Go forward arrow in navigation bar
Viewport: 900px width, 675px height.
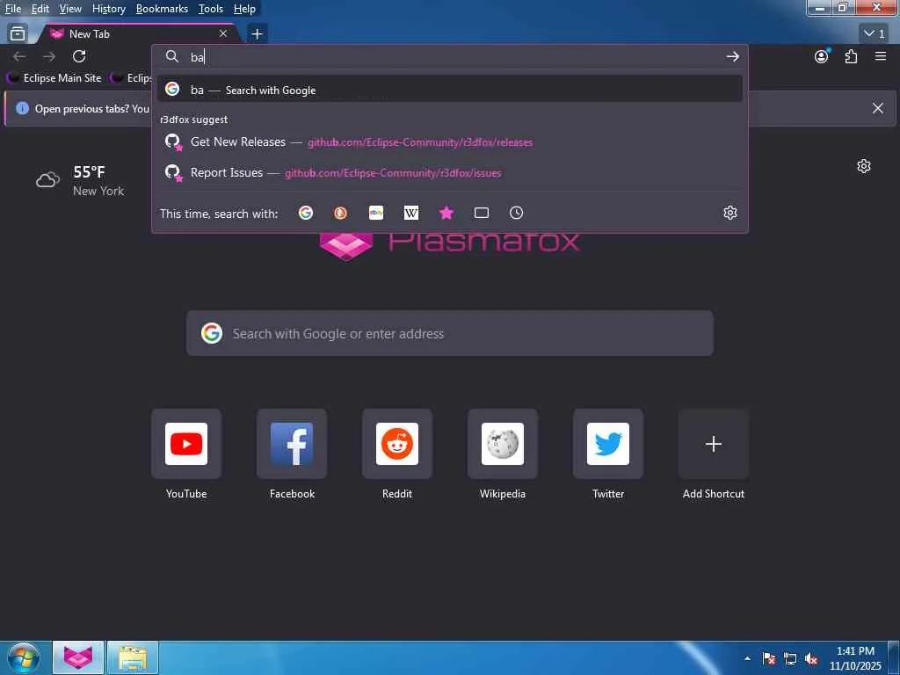click(49, 56)
